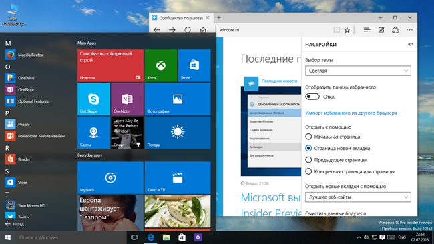Image resolution: width=434 pixels, height=244 pixels.
Task: Open Edge reading view icon
Action: click(x=337, y=30)
